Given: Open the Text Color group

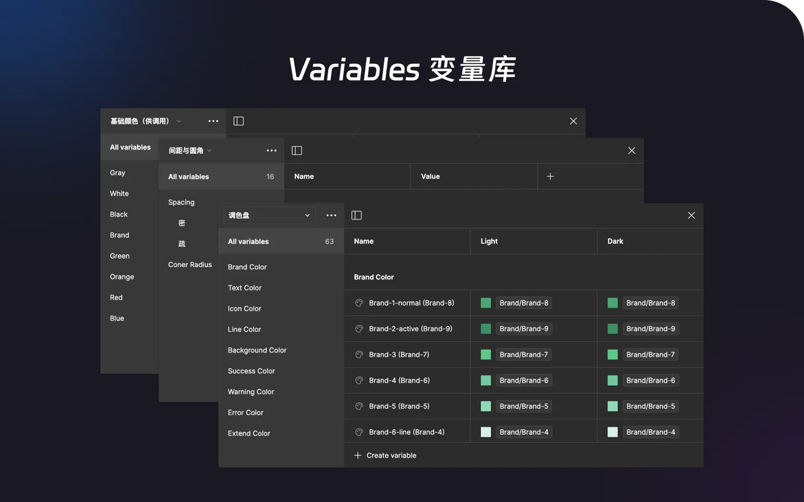Looking at the screenshot, I should (x=245, y=288).
